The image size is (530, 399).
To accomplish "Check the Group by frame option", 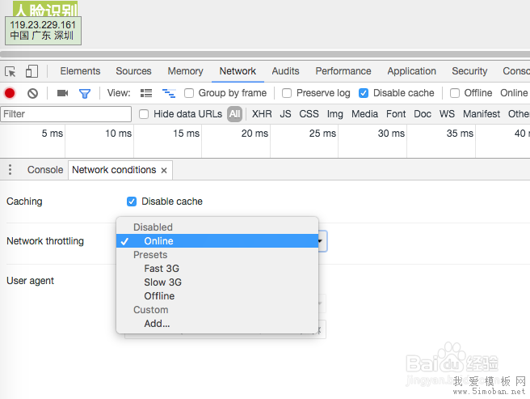I will click(x=189, y=93).
